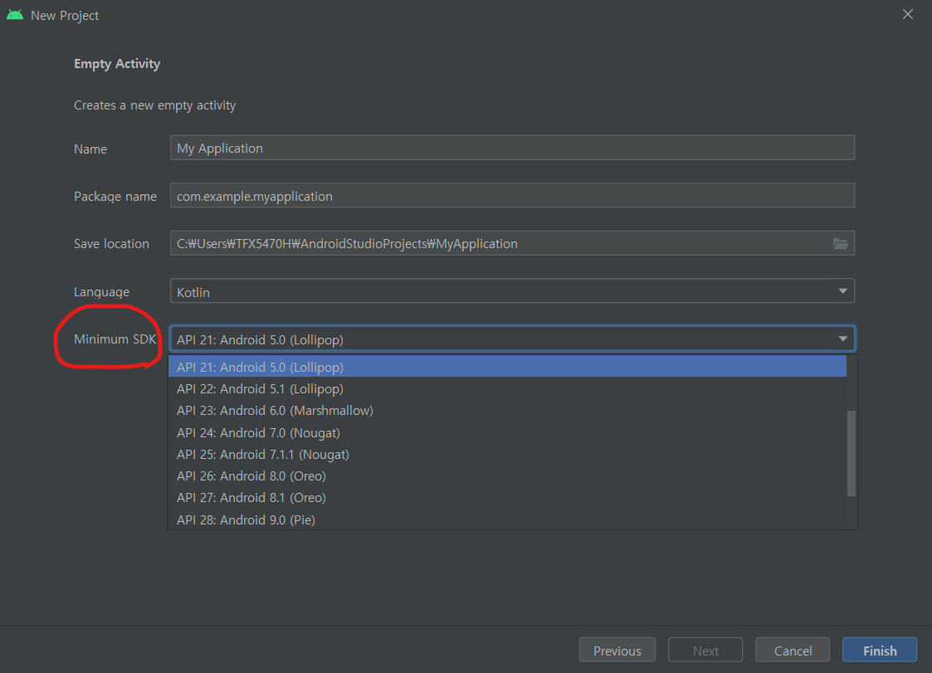Viewport: 932px width, 673px height.
Task: Close the New Project dialog
Action: (908, 14)
